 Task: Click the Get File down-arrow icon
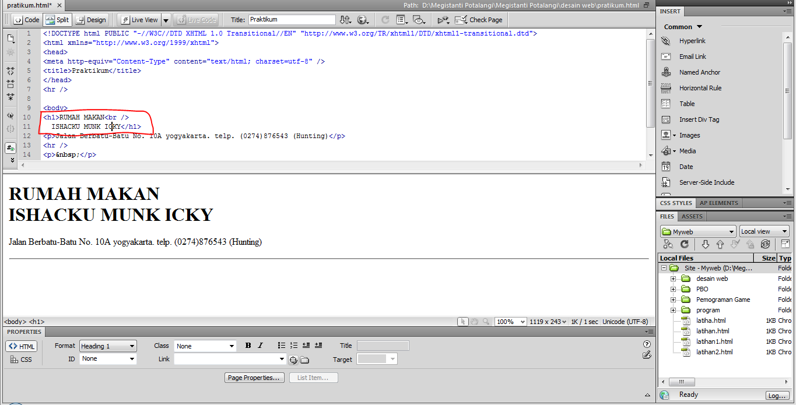pos(707,244)
